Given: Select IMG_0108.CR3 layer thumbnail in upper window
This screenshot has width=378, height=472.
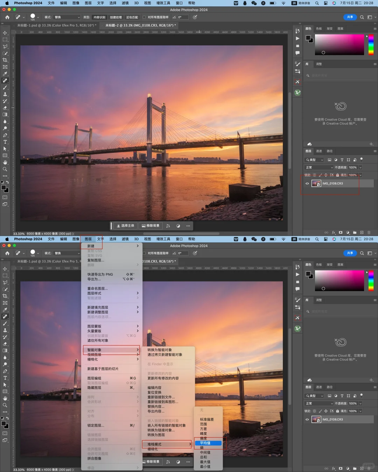Looking at the screenshot, I should 316,184.
